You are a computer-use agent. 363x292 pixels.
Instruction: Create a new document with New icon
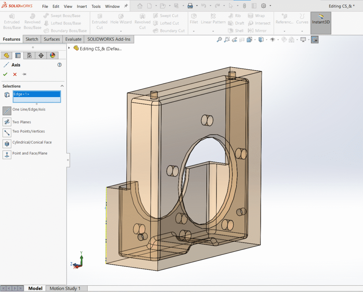pos(150,6)
